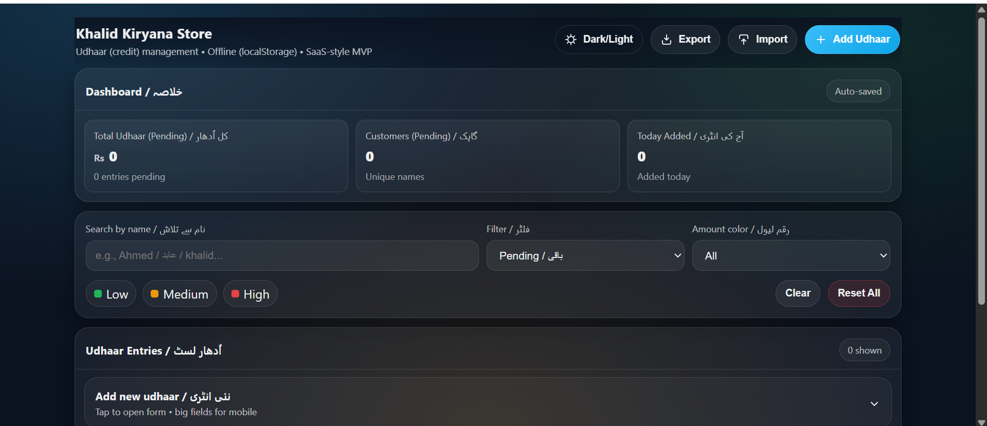Clear the search filters
This screenshot has height=426, width=987.
coord(798,293)
